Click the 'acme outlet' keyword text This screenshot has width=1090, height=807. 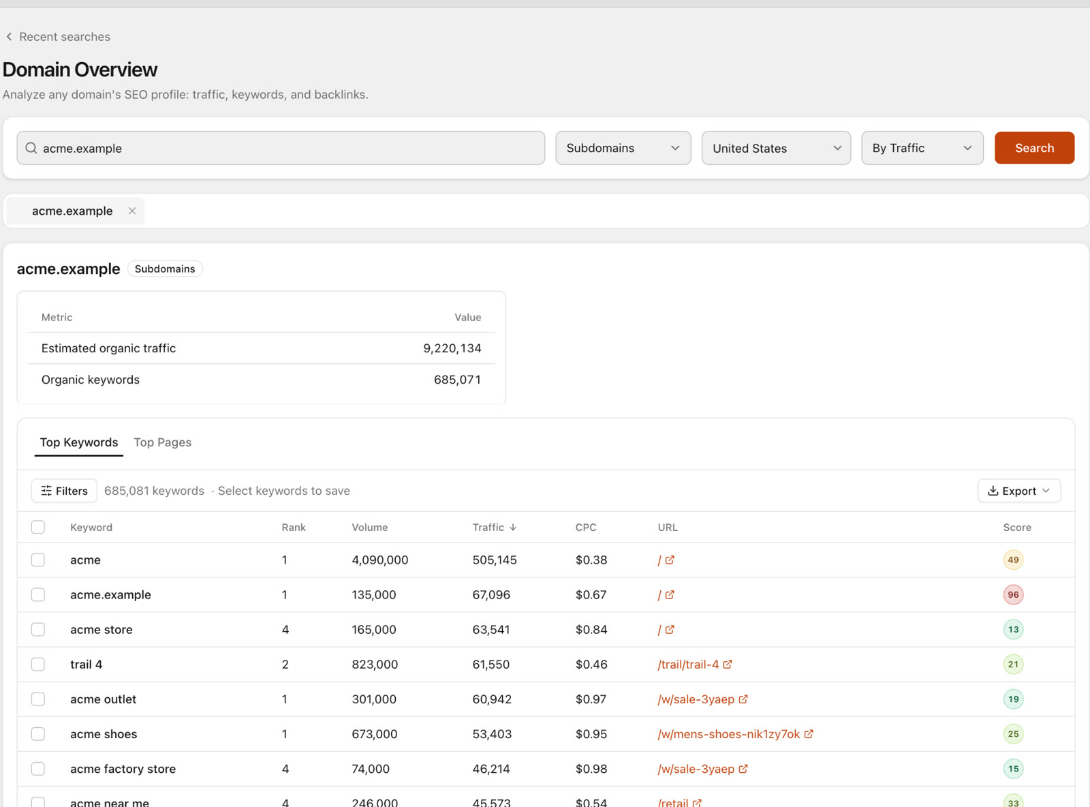104,699
